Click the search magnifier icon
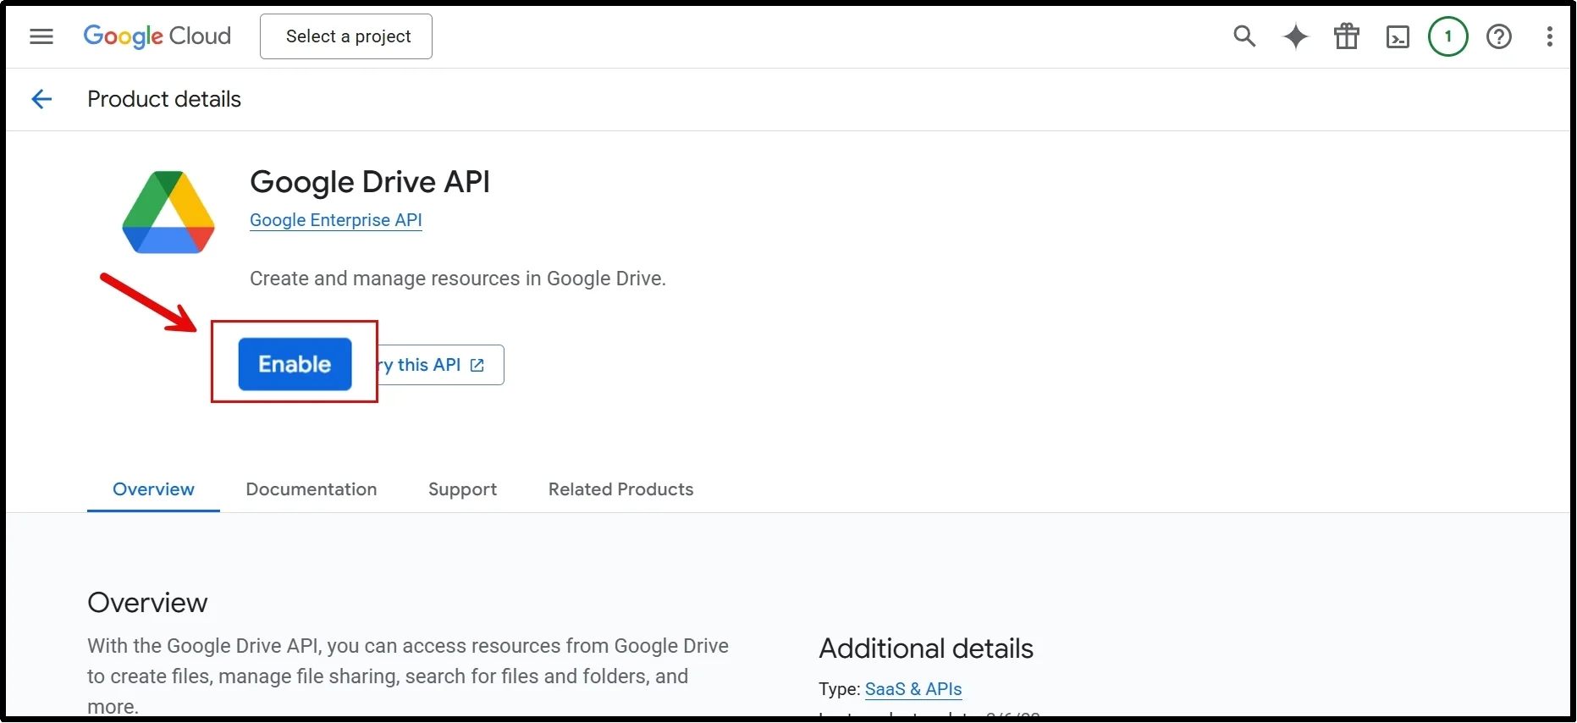The width and height of the screenshot is (1577, 723). coord(1244,36)
